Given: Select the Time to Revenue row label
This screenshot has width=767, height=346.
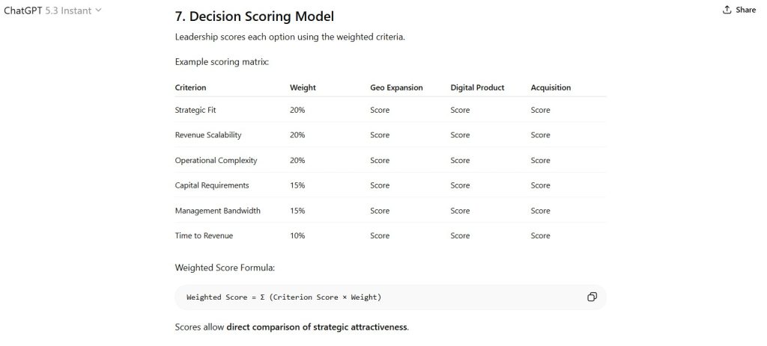Looking at the screenshot, I should (x=204, y=235).
